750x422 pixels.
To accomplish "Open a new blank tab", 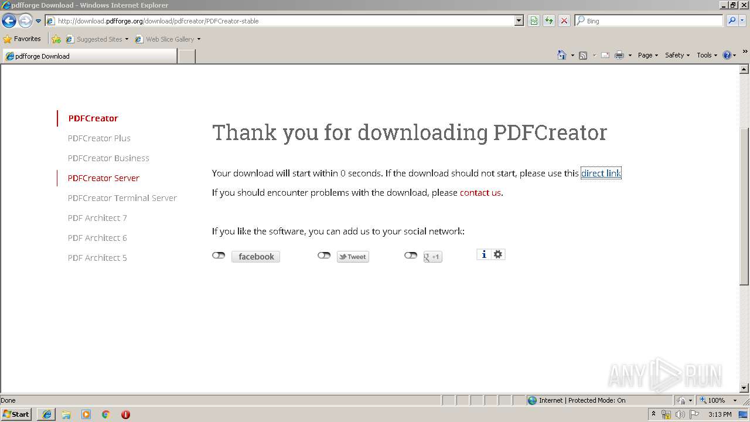I will point(186,56).
